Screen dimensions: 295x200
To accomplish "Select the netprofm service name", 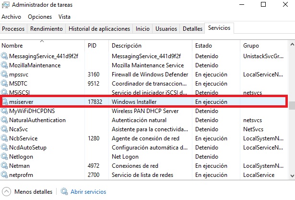I will pos(21,175).
